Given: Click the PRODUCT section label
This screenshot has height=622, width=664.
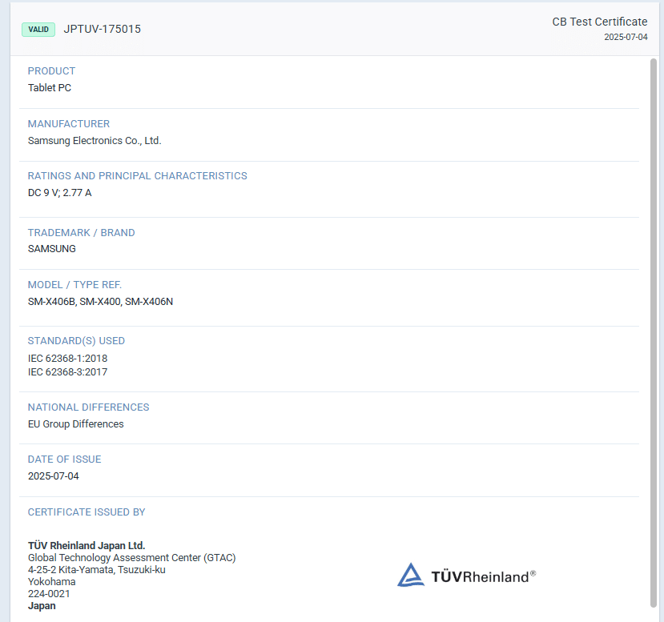Looking at the screenshot, I should click(x=51, y=71).
